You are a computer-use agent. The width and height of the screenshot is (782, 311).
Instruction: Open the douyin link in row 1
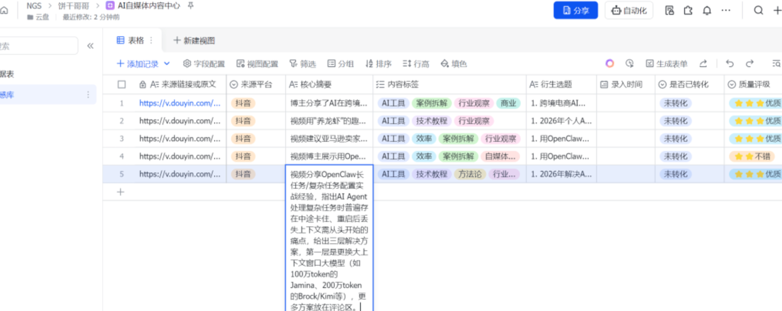pyautogui.click(x=180, y=103)
